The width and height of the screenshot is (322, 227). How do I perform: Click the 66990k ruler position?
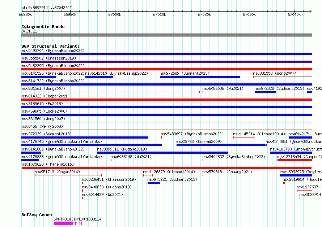click(70, 14)
